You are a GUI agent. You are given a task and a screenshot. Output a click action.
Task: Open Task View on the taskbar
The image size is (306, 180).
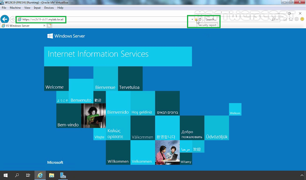coord(28,175)
